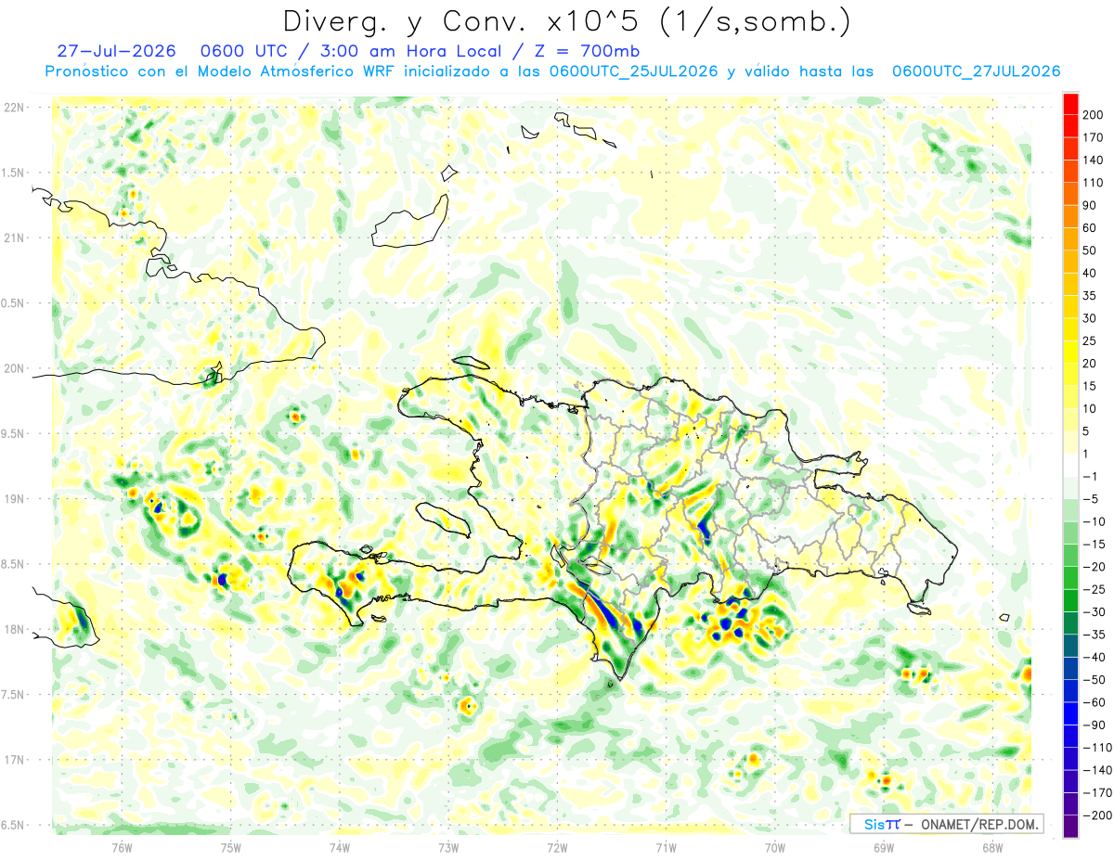Click the '22N' latitude label

point(13,108)
